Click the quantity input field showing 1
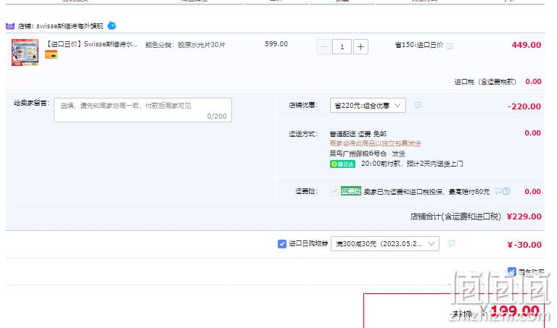 342,47
